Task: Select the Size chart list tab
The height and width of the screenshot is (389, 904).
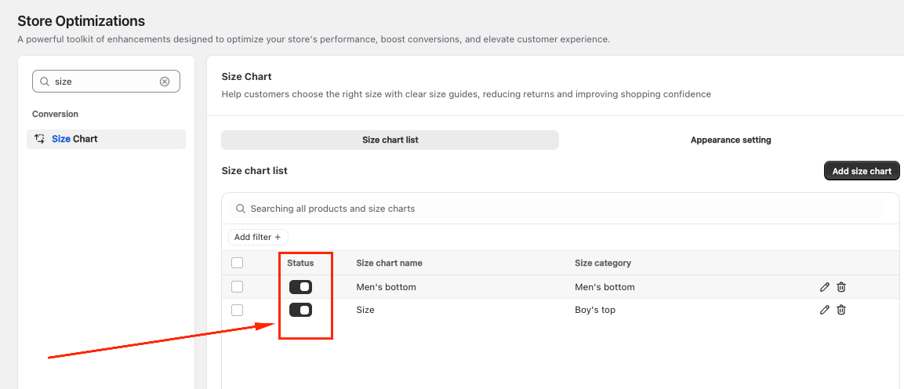Action: (x=390, y=140)
